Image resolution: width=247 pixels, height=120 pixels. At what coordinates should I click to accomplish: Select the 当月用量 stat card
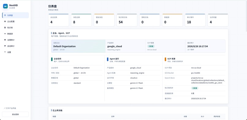(218, 20)
